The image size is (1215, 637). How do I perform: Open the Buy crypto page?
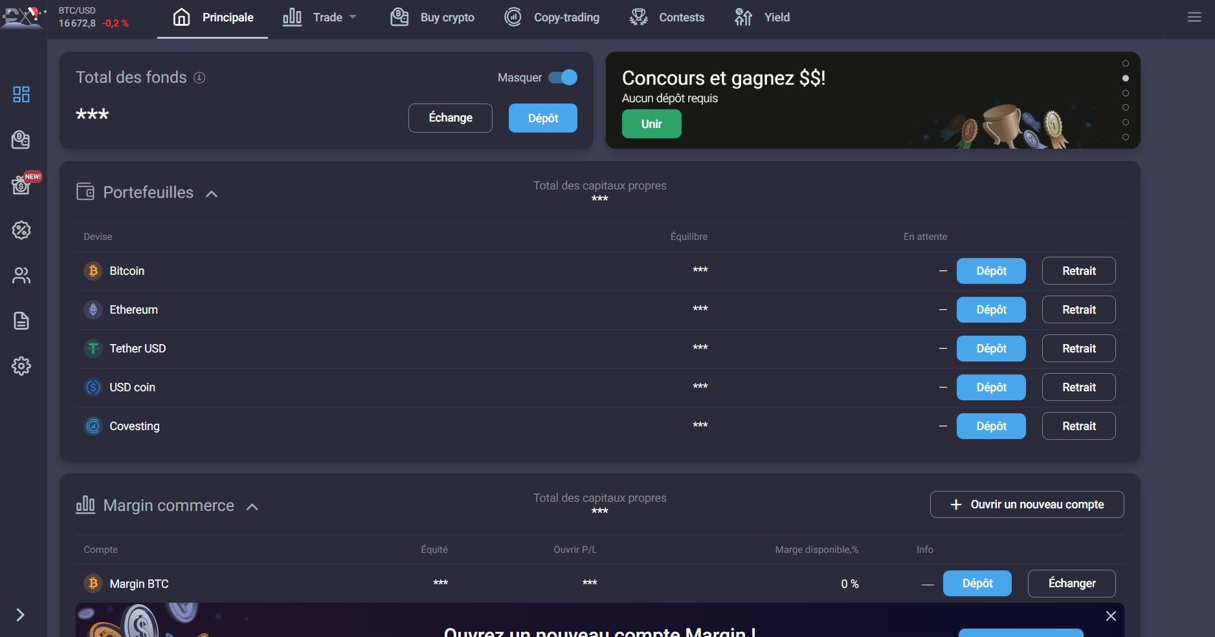(432, 17)
